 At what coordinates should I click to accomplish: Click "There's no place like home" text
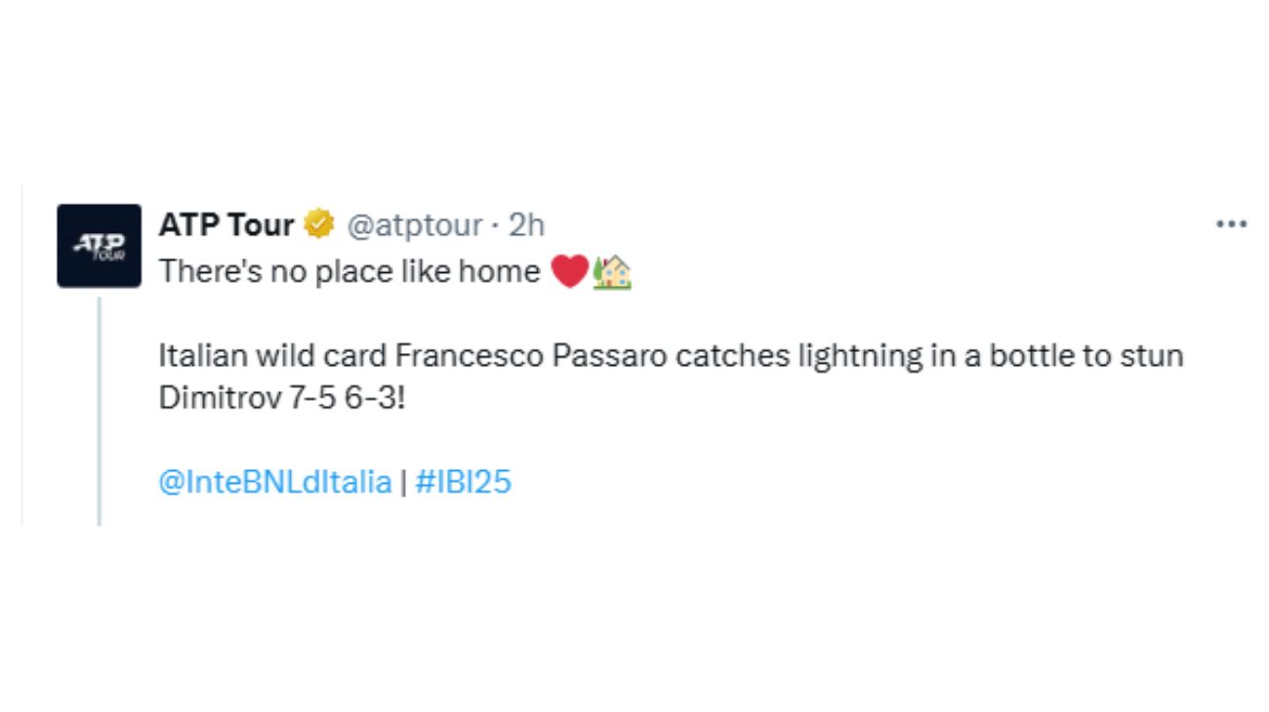coord(349,271)
